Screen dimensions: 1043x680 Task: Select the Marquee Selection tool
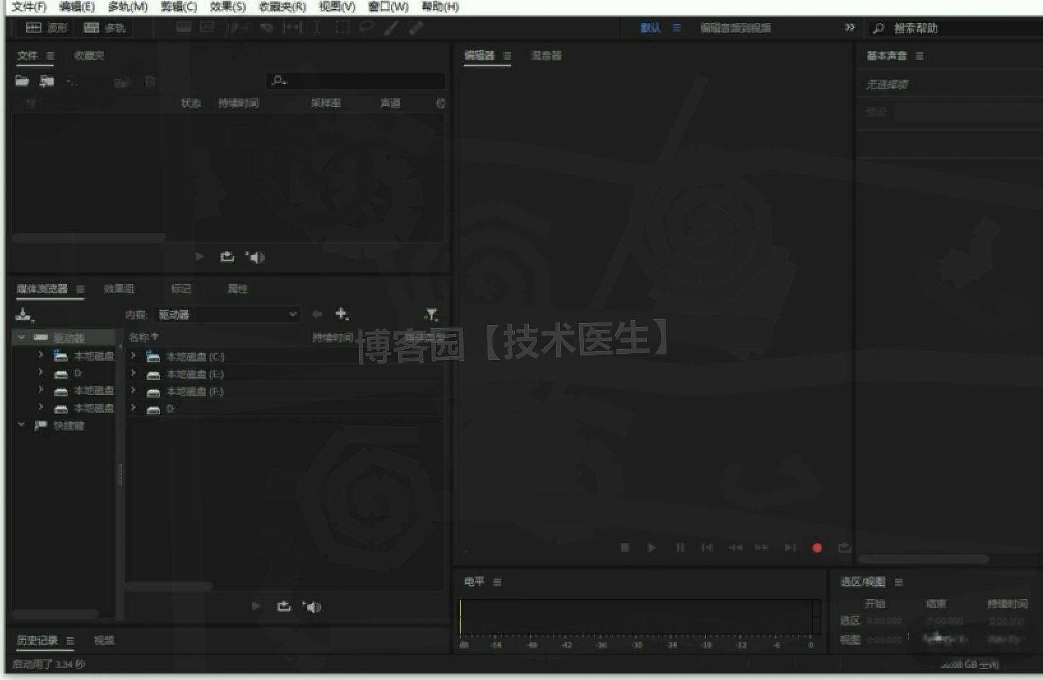point(343,27)
